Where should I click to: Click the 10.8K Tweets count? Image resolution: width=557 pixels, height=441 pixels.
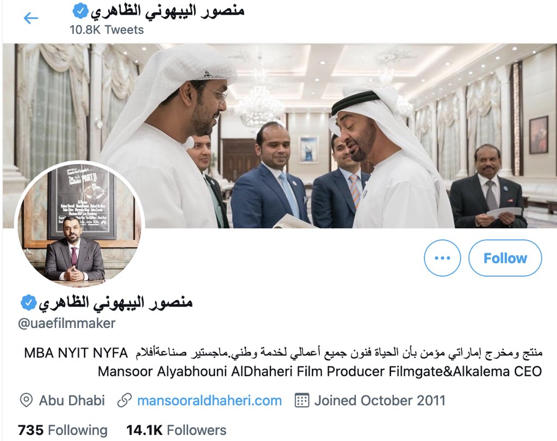[x=107, y=30]
